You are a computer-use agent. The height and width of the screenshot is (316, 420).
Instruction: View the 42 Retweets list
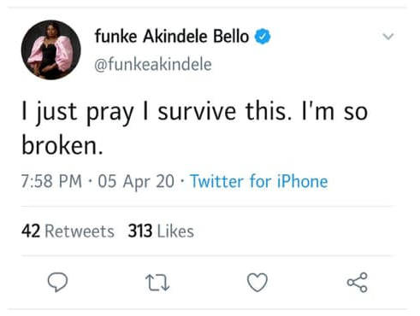[68, 231]
